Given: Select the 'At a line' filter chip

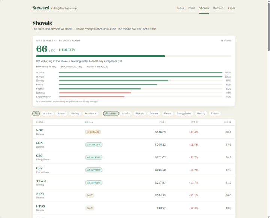Looking at the screenshot, I should pyautogui.click(x=47, y=113).
